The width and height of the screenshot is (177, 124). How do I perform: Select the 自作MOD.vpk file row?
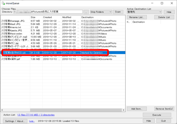(x=63, y=53)
